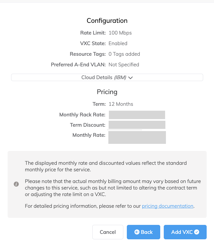Click the 0 Tags added text
Image resolution: width=214 pixels, height=248 pixels.
(x=124, y=54)
